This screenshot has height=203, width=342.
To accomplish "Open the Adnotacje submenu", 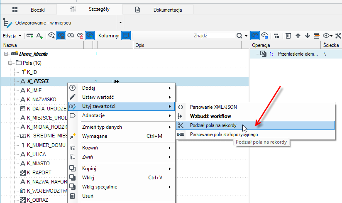I will 121,115.
